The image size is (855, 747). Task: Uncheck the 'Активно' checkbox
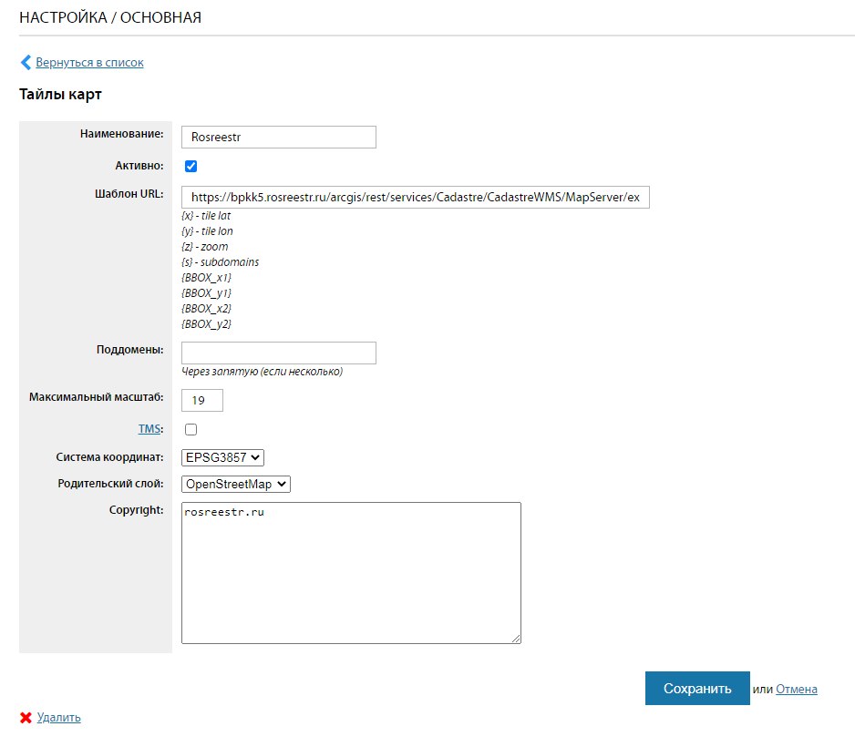[191, 166]
